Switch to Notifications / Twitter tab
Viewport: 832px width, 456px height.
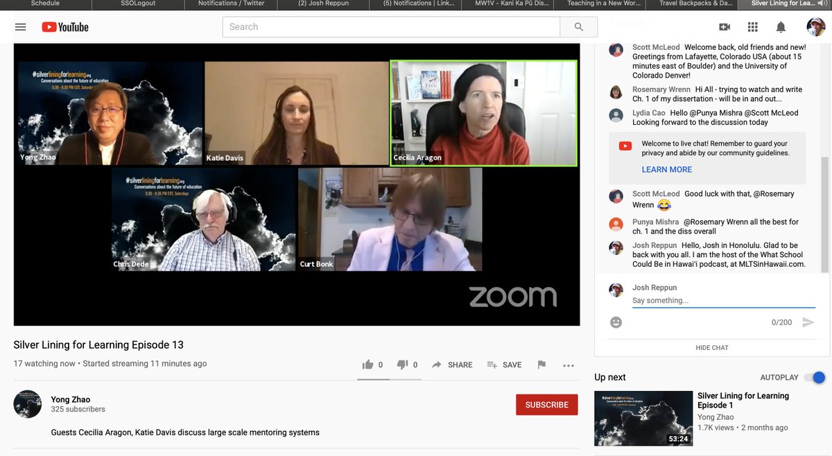pyautogui.click(x=231, y=4)
